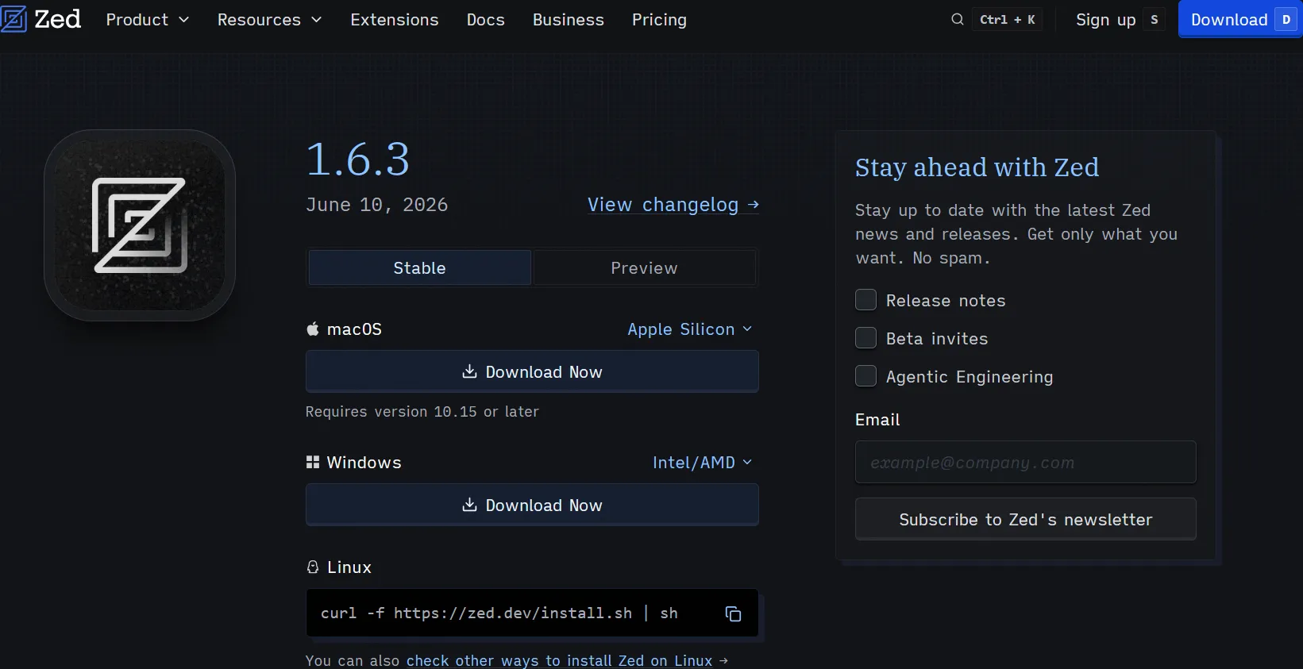Open the View changelog link

673,205
